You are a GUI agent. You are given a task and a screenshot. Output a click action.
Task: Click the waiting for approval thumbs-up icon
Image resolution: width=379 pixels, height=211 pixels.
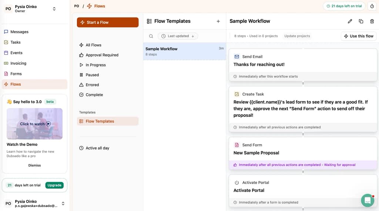pyautogui.click(x=235, y=165)
